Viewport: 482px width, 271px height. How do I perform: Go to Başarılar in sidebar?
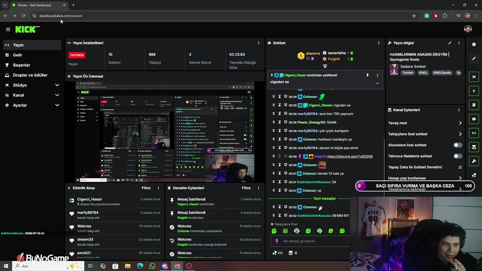[x=32, y=65]
